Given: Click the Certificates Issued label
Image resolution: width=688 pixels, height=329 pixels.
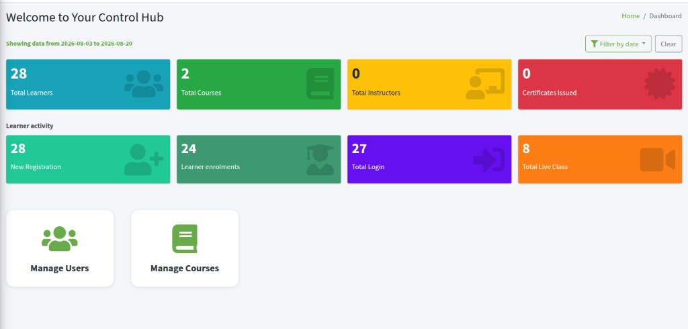Looking at the screenshot, I should [550, 93].
